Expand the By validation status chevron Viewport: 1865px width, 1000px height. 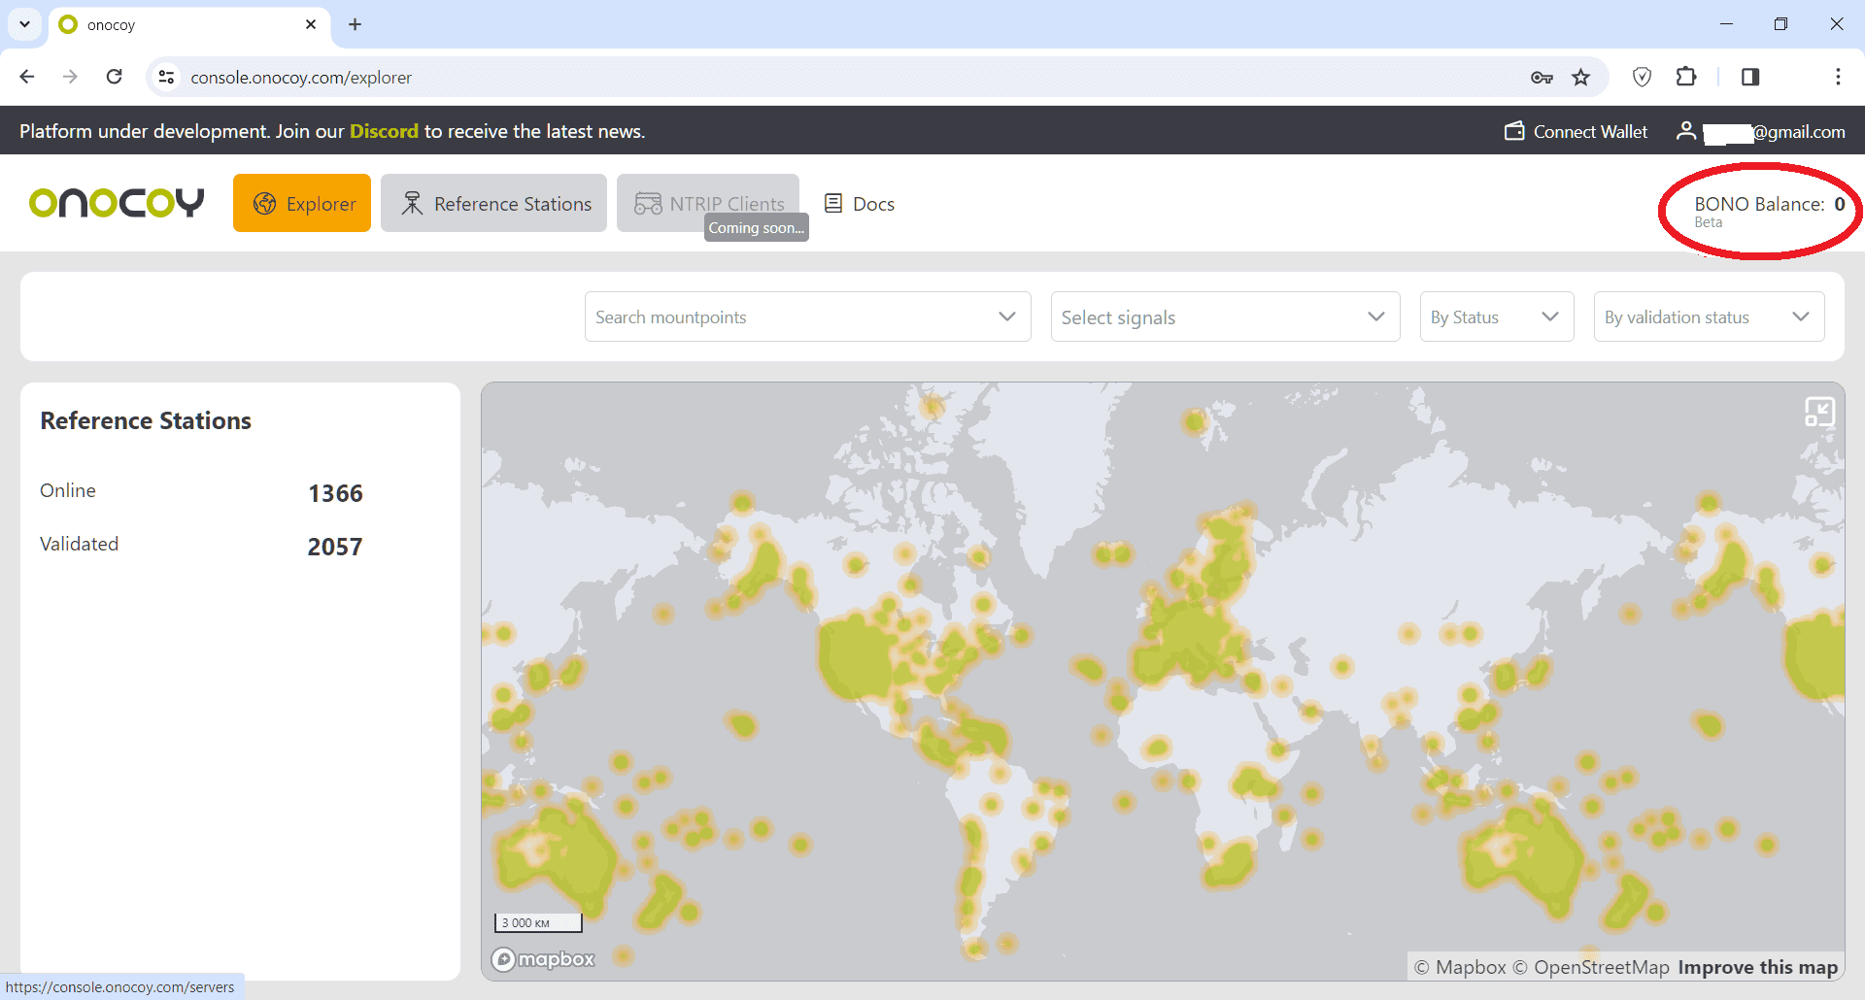pos(1801,317)
